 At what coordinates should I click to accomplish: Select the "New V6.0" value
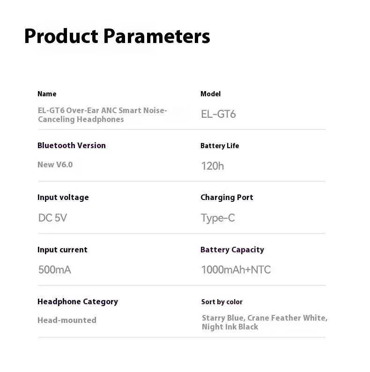[x=55, y=165]
